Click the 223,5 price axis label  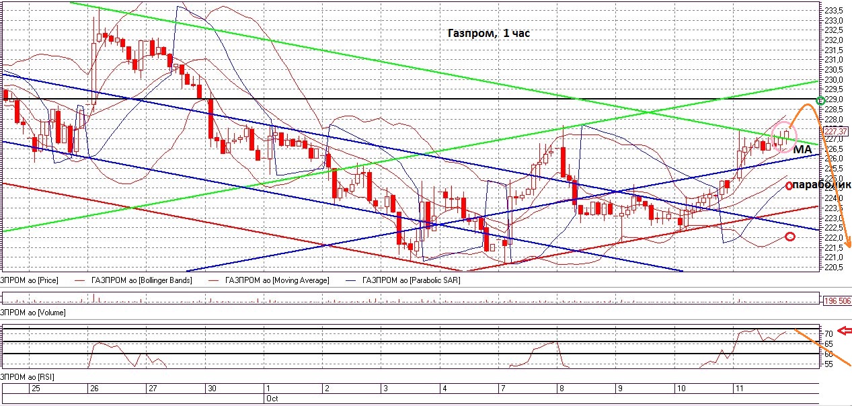835,208
